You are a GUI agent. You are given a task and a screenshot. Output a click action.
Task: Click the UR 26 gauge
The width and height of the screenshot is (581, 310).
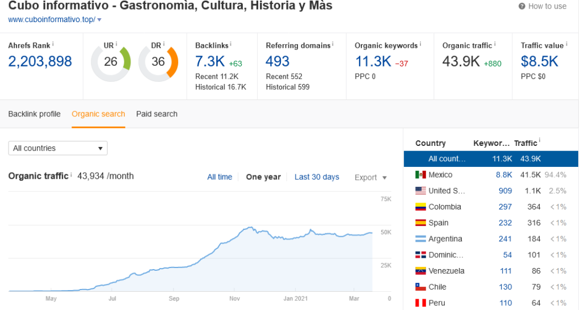tap(111, 62)
